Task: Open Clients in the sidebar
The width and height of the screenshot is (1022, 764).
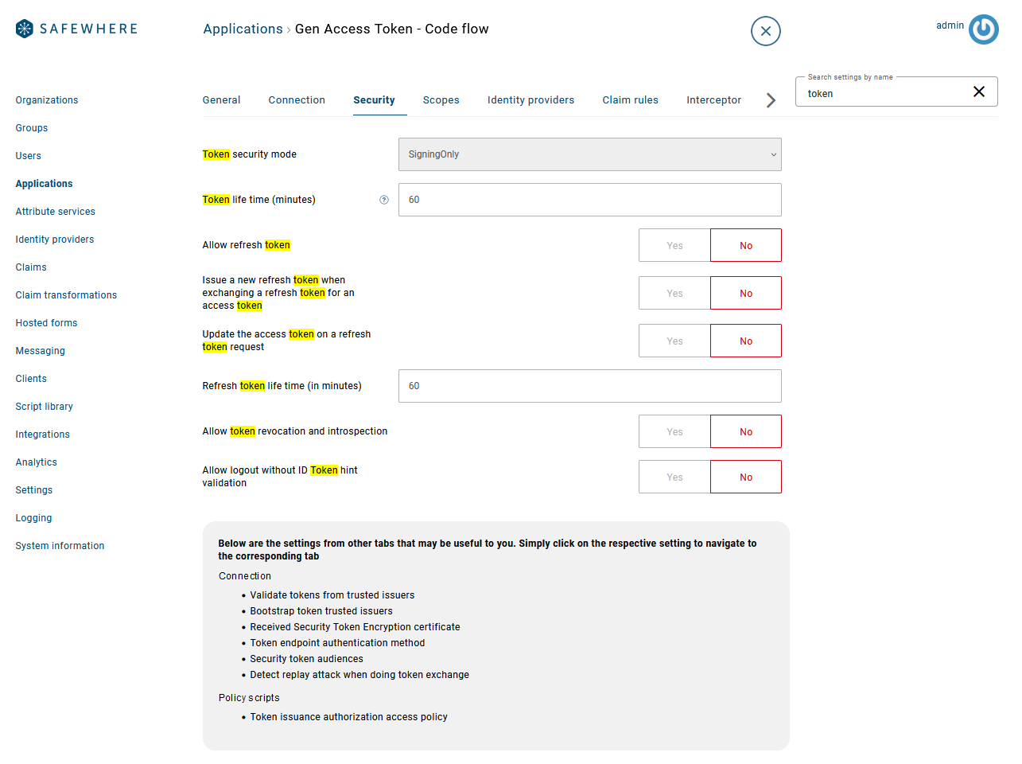Action: click(31, 379)
